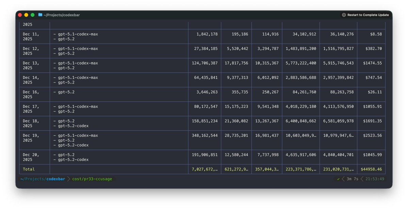Click the green zoom traffic light
This screenshot has width=408, height=209.
pos(32,15)
